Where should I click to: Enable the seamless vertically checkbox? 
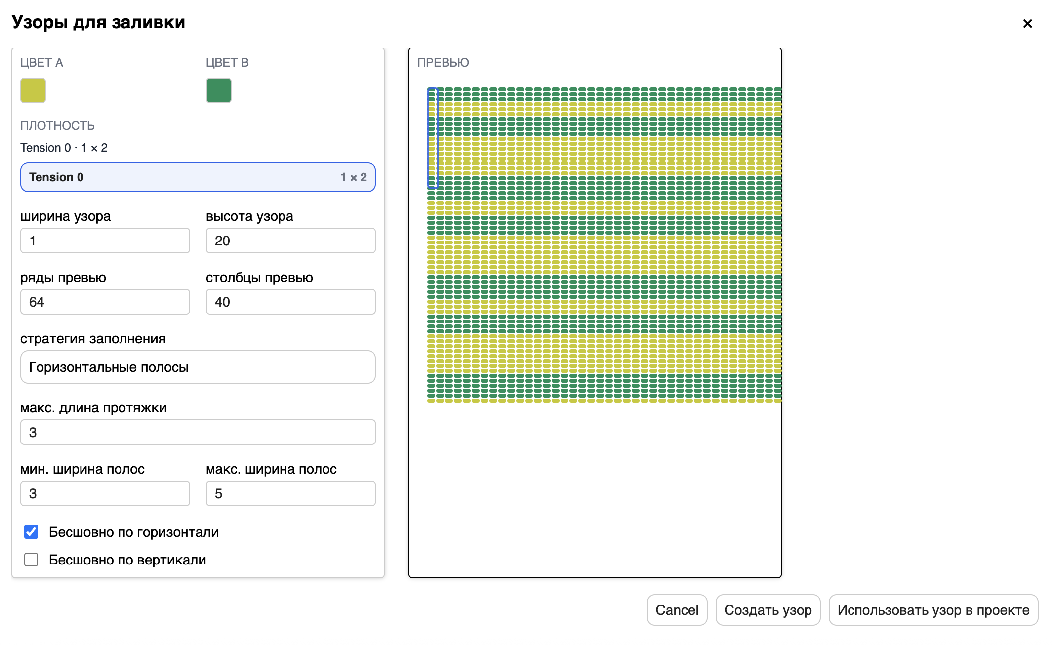[31, 560]
